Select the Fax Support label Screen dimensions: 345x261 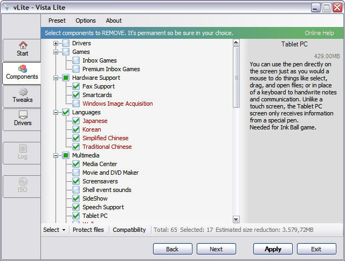(99, 86)
